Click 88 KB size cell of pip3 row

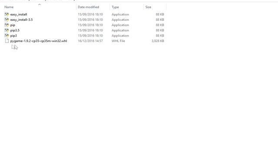click(x=160, y=36)
